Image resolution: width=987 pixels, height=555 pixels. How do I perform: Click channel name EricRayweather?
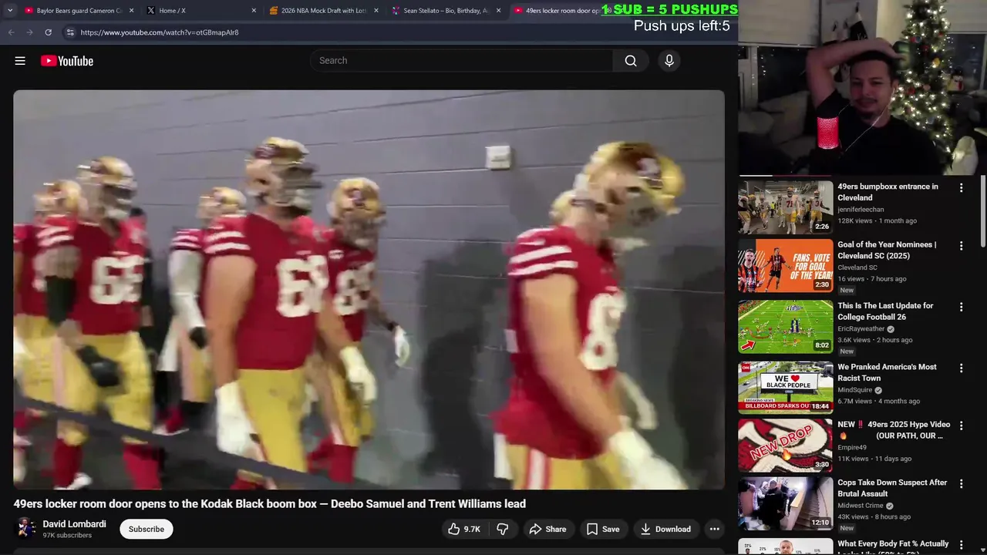tap(862, 329)
